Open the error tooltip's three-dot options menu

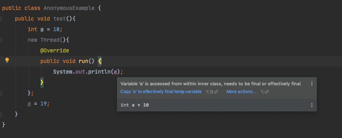click(x=312, y=84)
